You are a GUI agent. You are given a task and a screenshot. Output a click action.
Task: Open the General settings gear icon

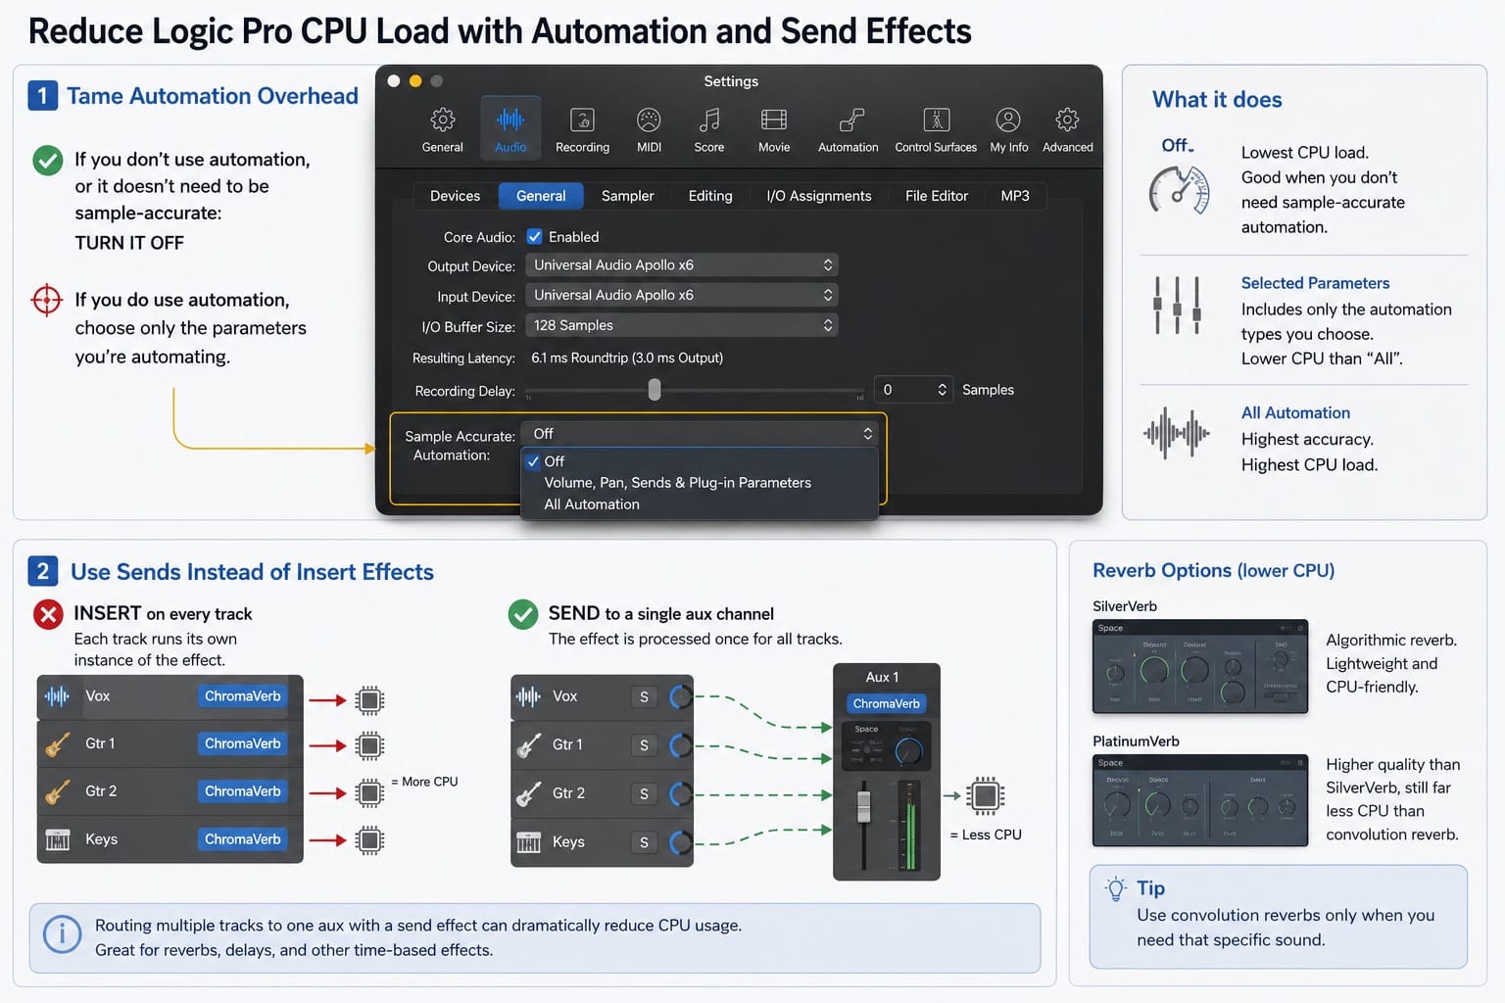pyautogui.click(x=443, y=120)
